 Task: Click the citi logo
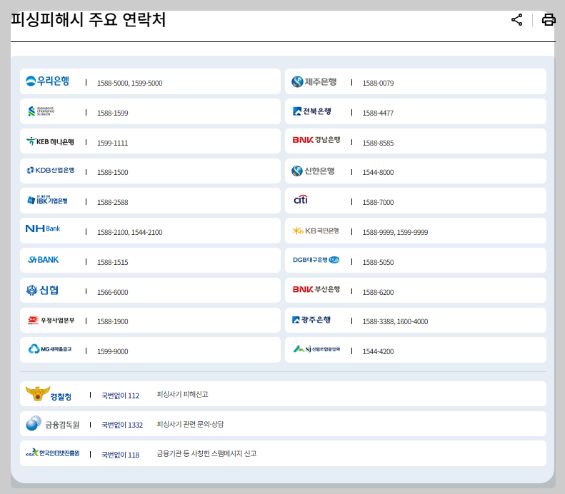point(301,199)
